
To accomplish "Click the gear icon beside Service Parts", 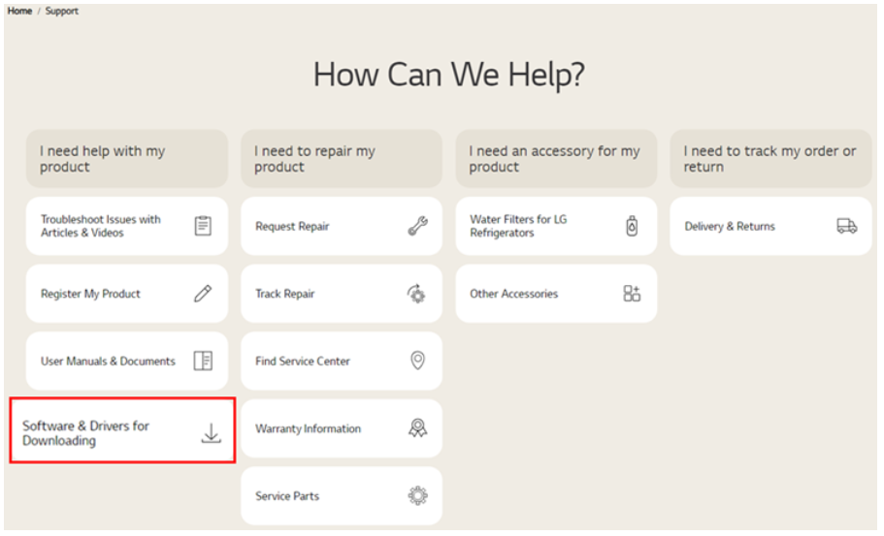I will (x=417, y=495).
